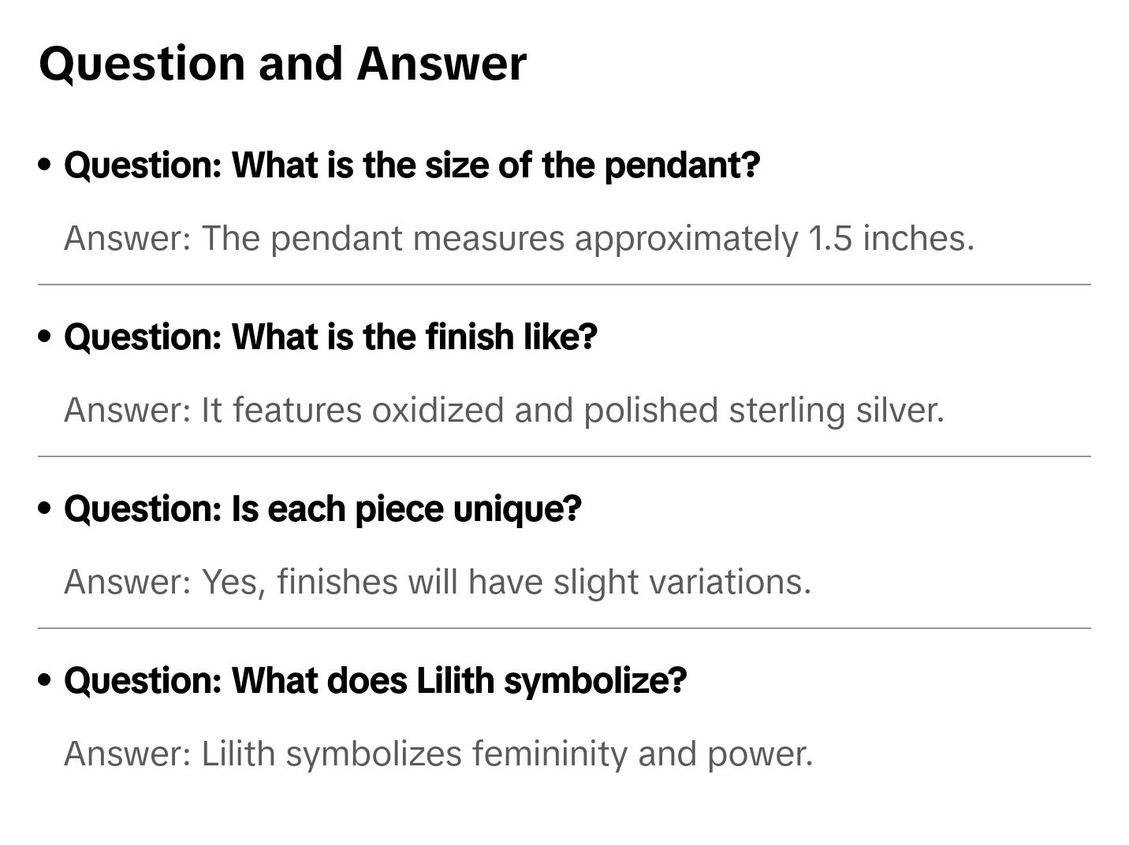Image resolution: width=1129 pixels, height=845 pixels.
Task: Select the answer about pendant measurements
Action: pos(519,238)
